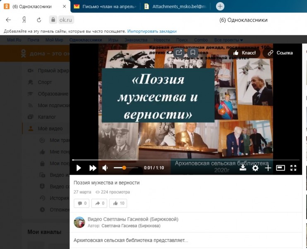Open video settings gear icon

click(255, 168)
